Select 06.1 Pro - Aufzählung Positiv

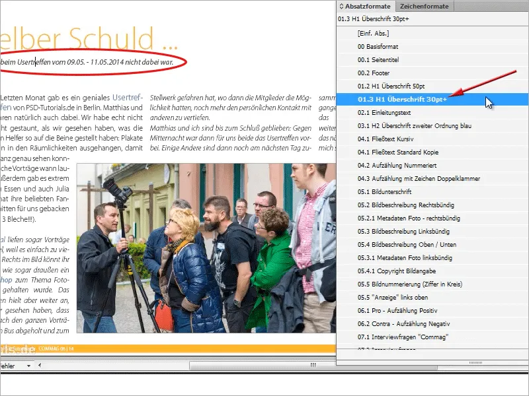pos(432,310)
